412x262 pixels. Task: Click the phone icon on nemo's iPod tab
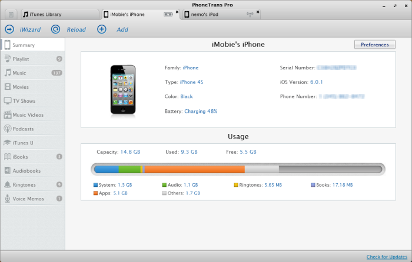[x=187, y=15]
